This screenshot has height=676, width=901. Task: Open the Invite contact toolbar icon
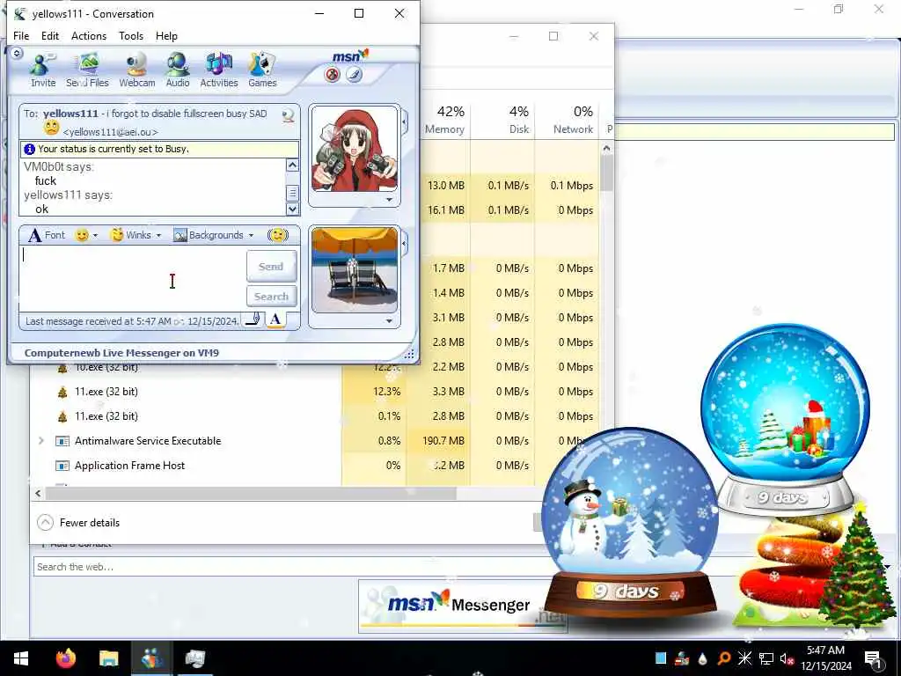(43, 70)
